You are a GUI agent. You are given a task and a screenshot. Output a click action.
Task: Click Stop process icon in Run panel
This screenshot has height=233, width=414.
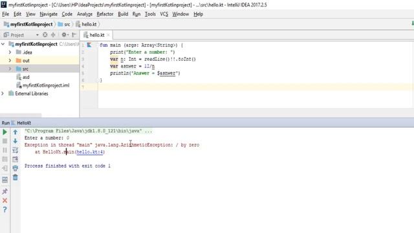point(5,141)
